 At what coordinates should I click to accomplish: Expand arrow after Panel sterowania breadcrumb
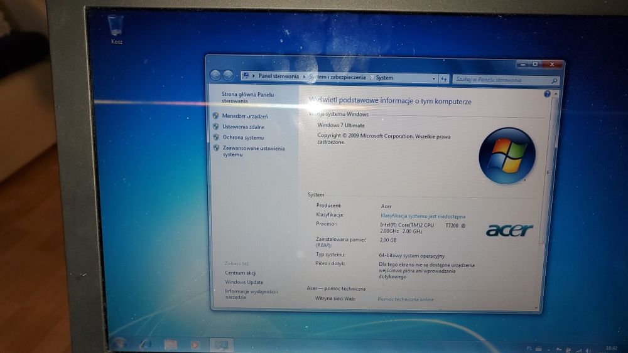point(305,76)
